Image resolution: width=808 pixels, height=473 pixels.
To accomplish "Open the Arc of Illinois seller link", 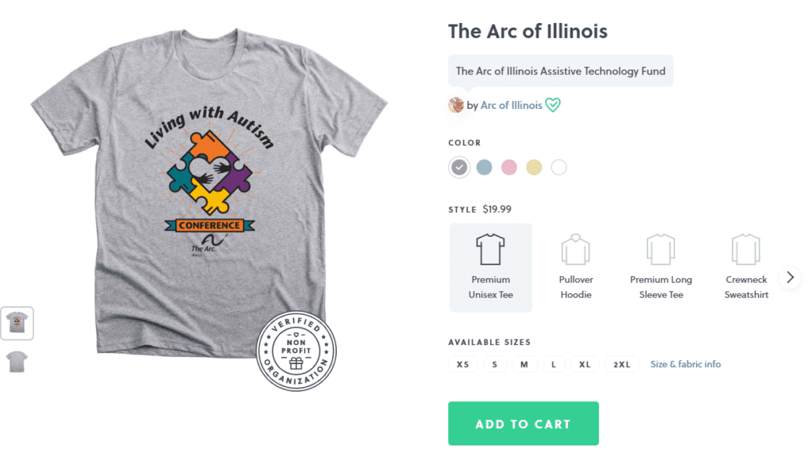I will pos(511,105).
